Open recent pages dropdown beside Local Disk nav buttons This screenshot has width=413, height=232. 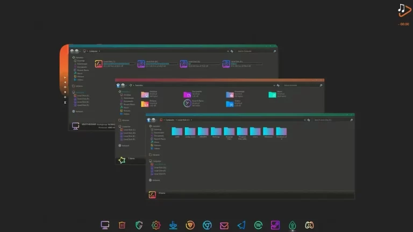pos(156,120)
